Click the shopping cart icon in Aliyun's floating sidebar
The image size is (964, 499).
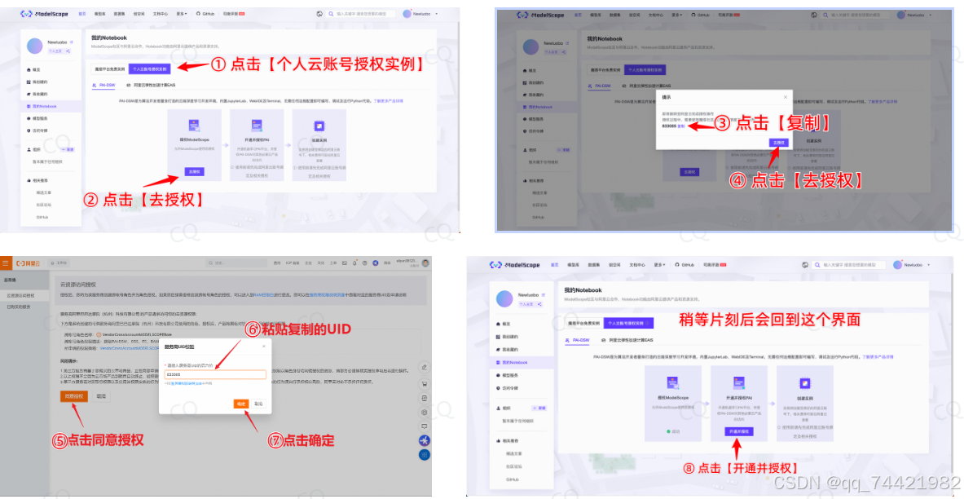tap(424, 383)
